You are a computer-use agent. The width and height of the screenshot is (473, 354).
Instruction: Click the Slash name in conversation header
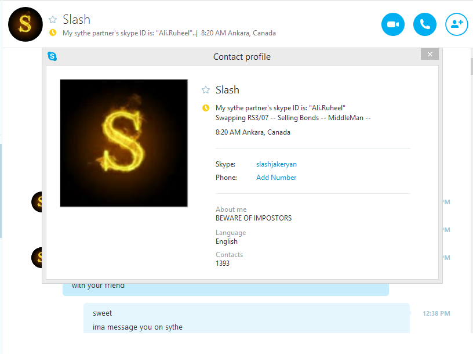[x=77, y=20]
